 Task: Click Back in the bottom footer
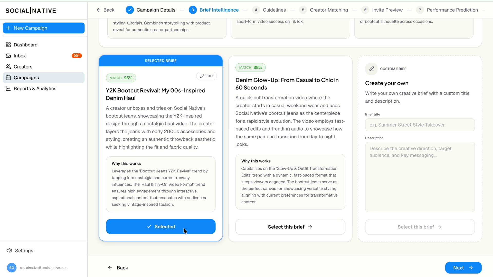118,268
